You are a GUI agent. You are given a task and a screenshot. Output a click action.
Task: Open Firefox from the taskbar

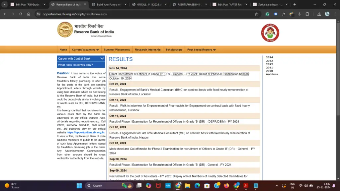226,186
